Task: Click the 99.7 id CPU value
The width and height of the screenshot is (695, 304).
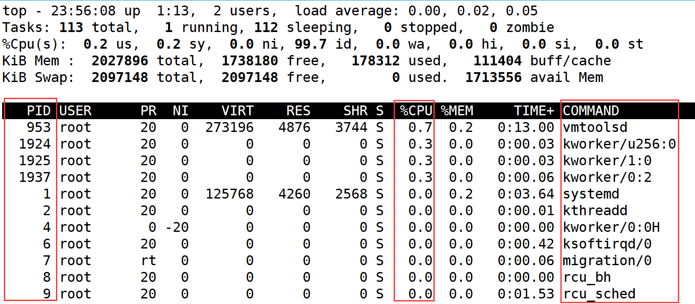Action: coord(311,44)
